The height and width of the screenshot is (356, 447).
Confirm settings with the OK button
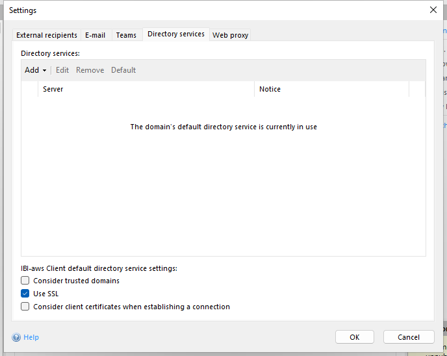click(354, 337)
